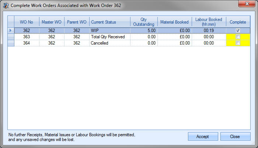Click the Cancelled status cell

[110, 43]
